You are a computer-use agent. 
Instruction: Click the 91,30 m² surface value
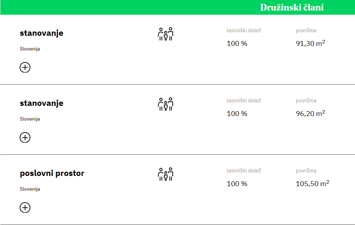click(x=310, y=43)
